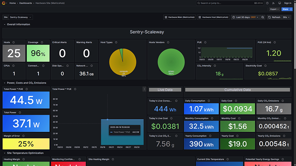
Task: Open the Total Power * PUE chart panel menu
Action: click(x=144, y=89)
